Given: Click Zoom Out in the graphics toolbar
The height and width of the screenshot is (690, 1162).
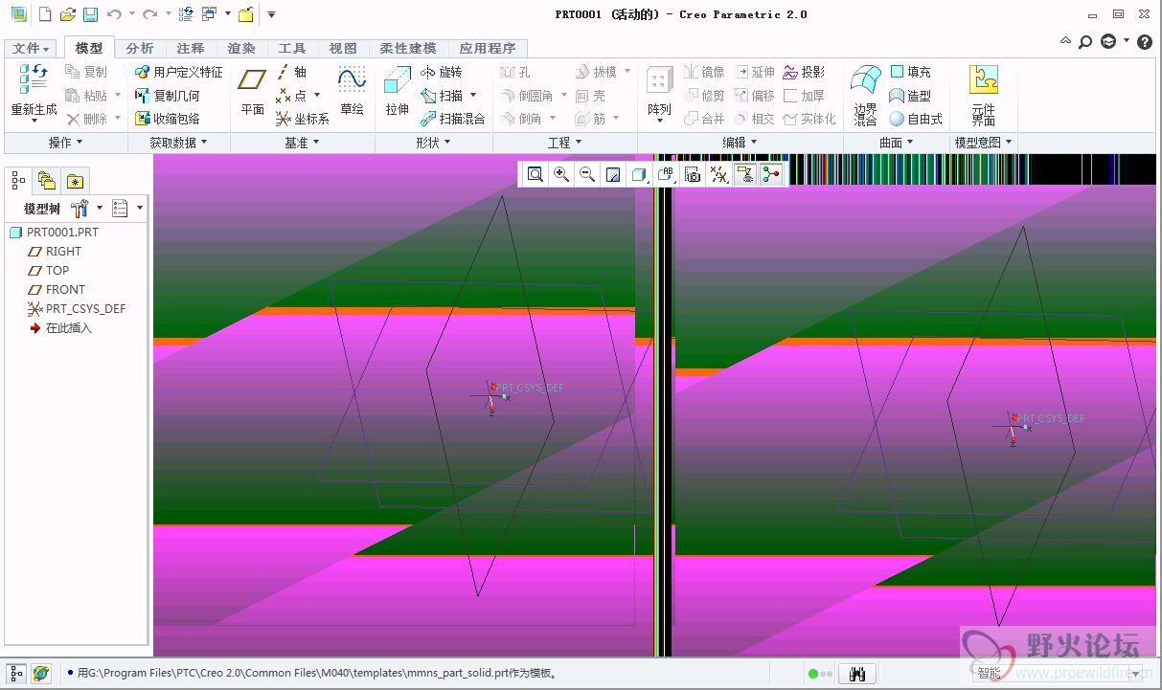Looking at the screenshot, I should [x=587, y=174].
